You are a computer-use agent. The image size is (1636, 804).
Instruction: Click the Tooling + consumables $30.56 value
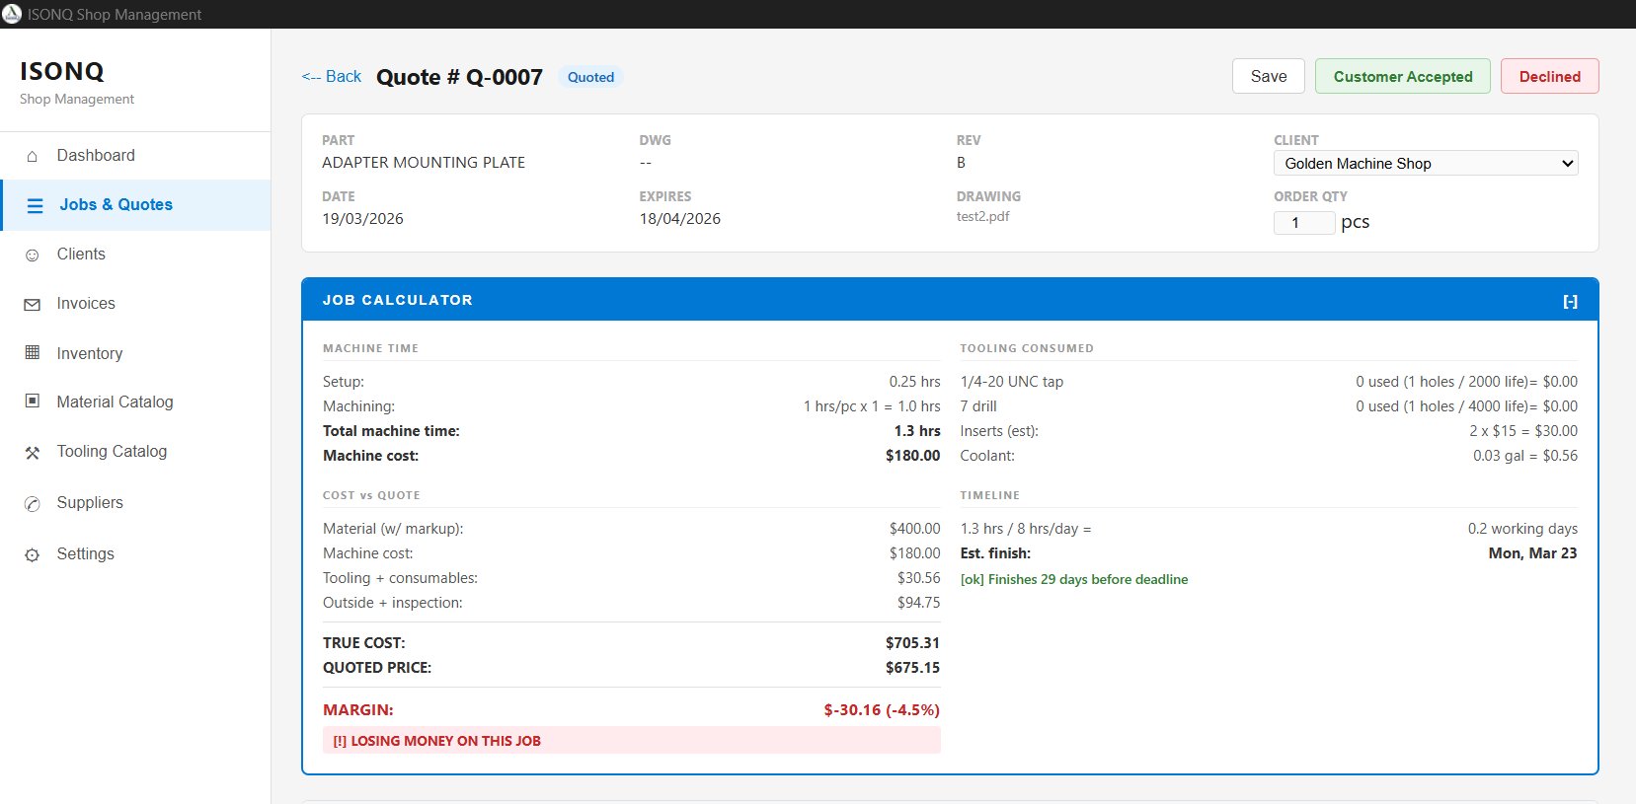pyautogui.click(x=918, y=578)
